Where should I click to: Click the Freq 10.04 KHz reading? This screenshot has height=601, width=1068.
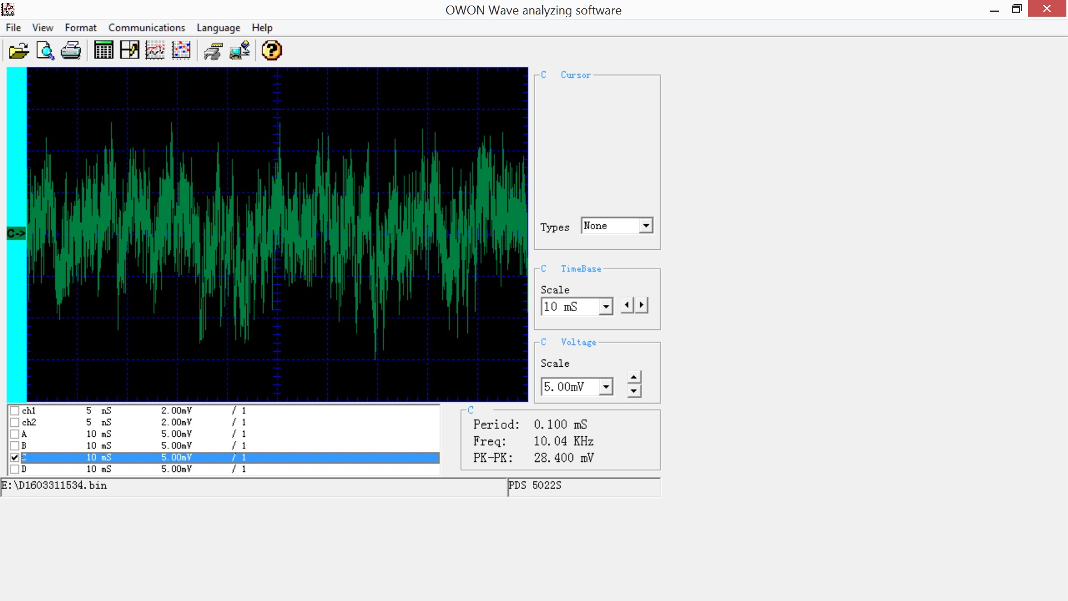coord(533,441)
